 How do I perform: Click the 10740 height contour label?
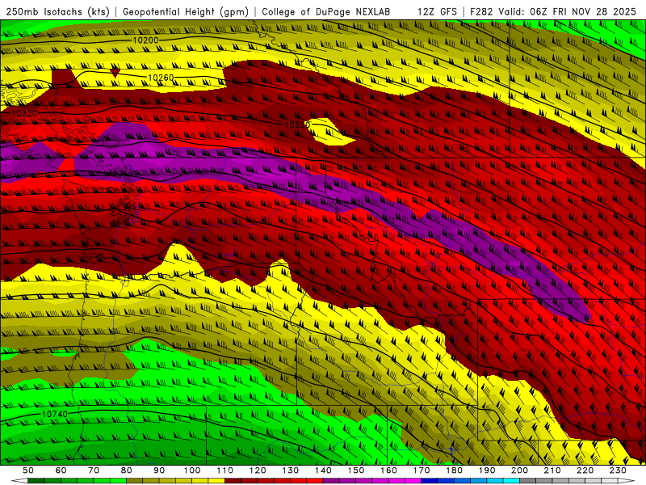tap(55, 414)
